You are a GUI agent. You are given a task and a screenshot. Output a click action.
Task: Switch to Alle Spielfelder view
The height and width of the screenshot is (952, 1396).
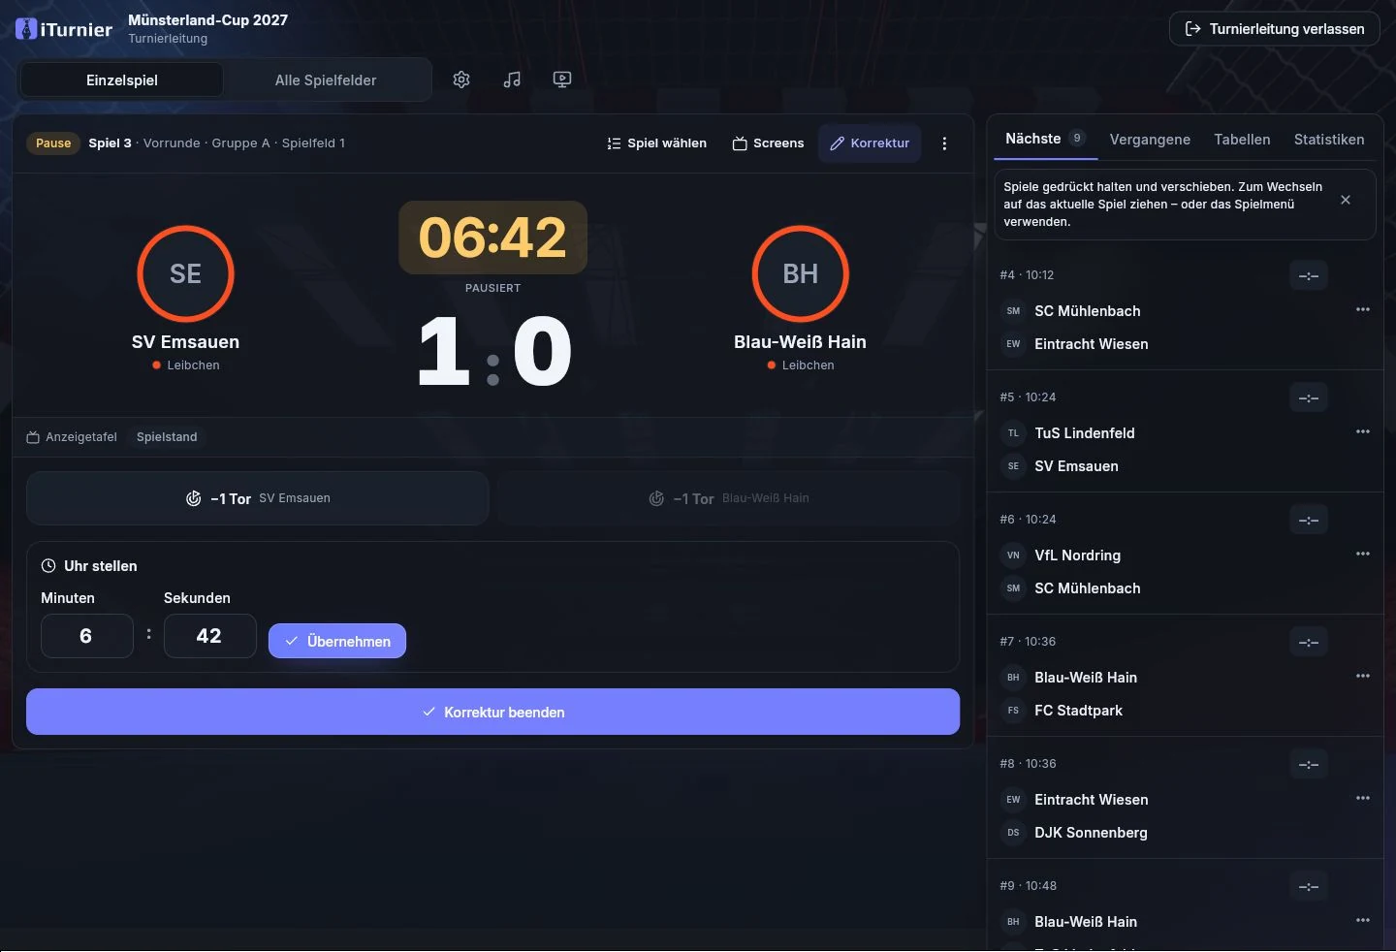326,80
